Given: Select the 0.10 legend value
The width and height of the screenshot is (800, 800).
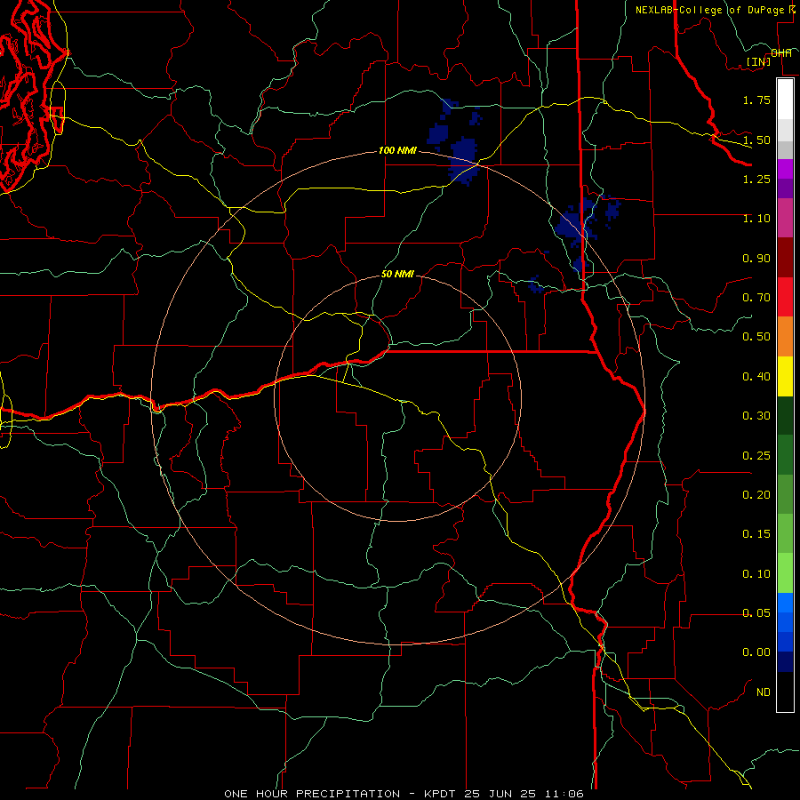Looking at the screenshot, I should pos(756,574).
